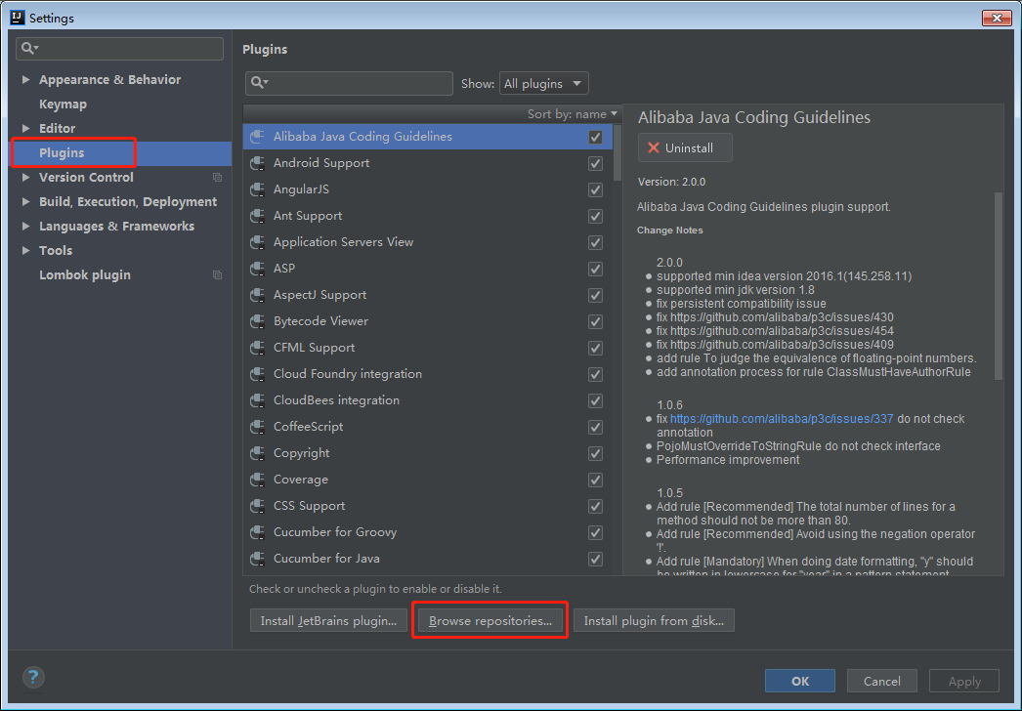Click the Cloud Foundry integration plugin icon
Screen dimensions: 1022x711
click(258, 374)
